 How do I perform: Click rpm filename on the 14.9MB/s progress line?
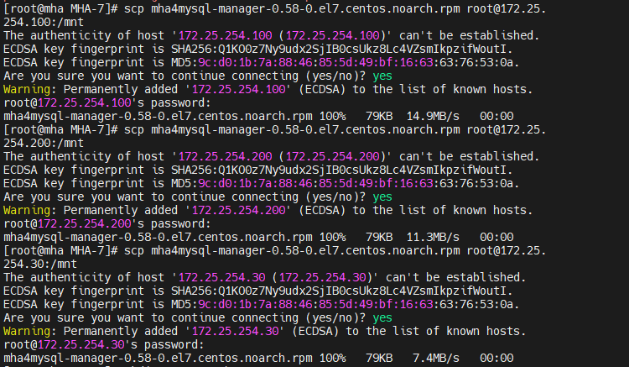pos(158,116)
